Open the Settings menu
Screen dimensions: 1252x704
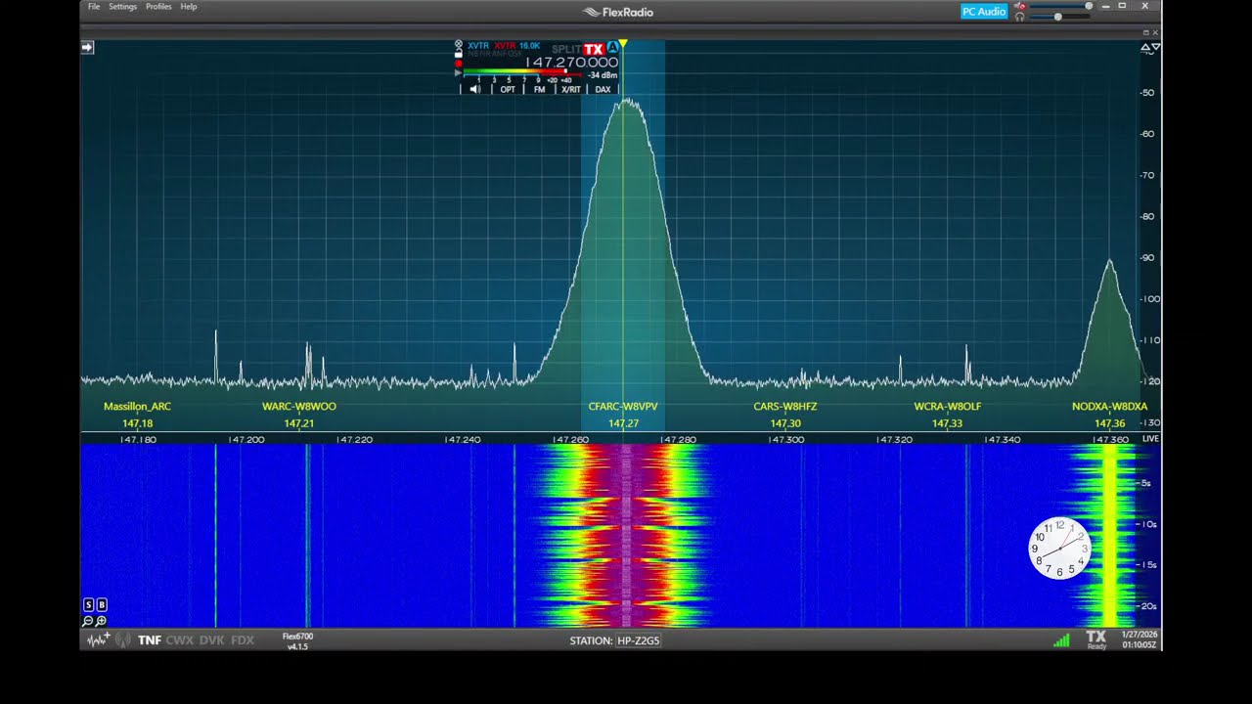[122, 7]
